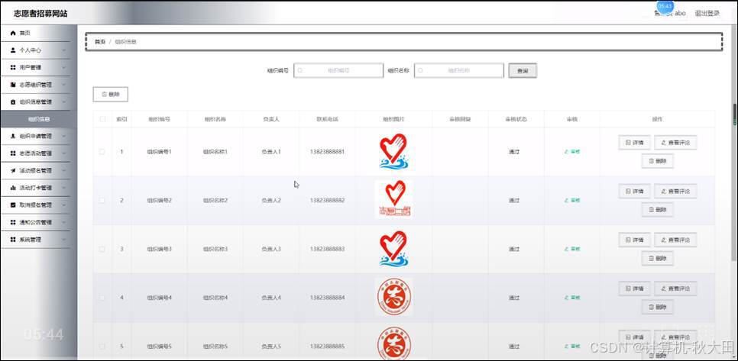Expand the 系统管理 menu chevron
The image size is (738, 361).
pos(63,240)
